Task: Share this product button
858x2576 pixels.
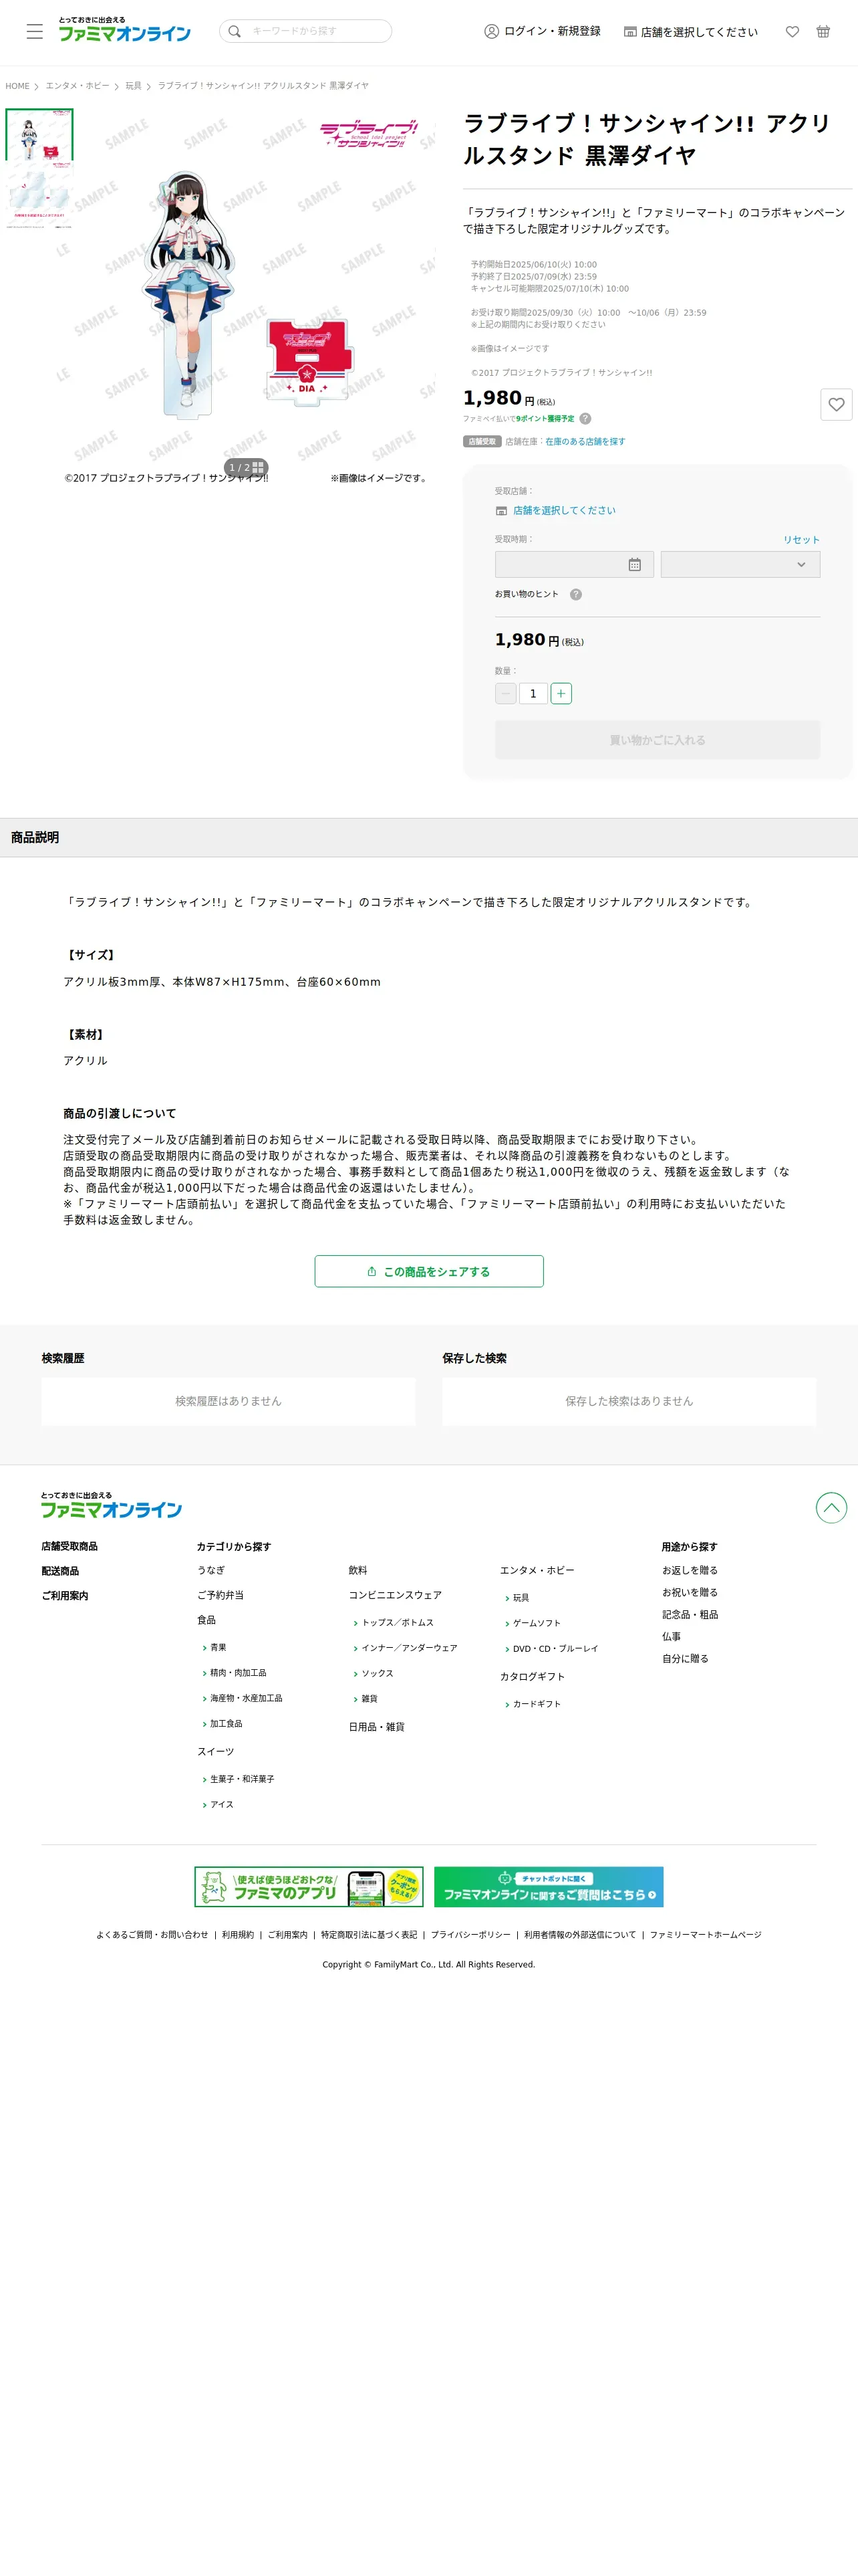Action: click(x=430, y=1271)
